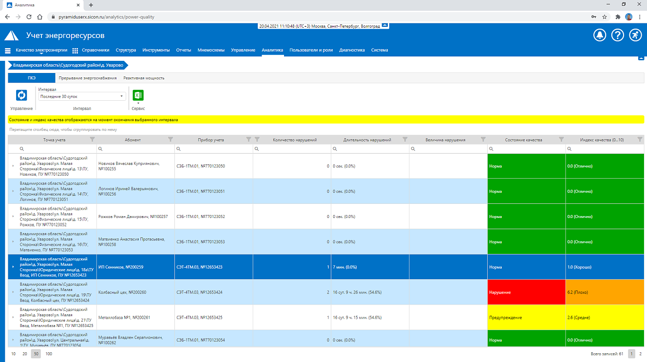Screen dimensions: 647x362
Task: Click search field under Точка учета column
Action: (53, 149)
